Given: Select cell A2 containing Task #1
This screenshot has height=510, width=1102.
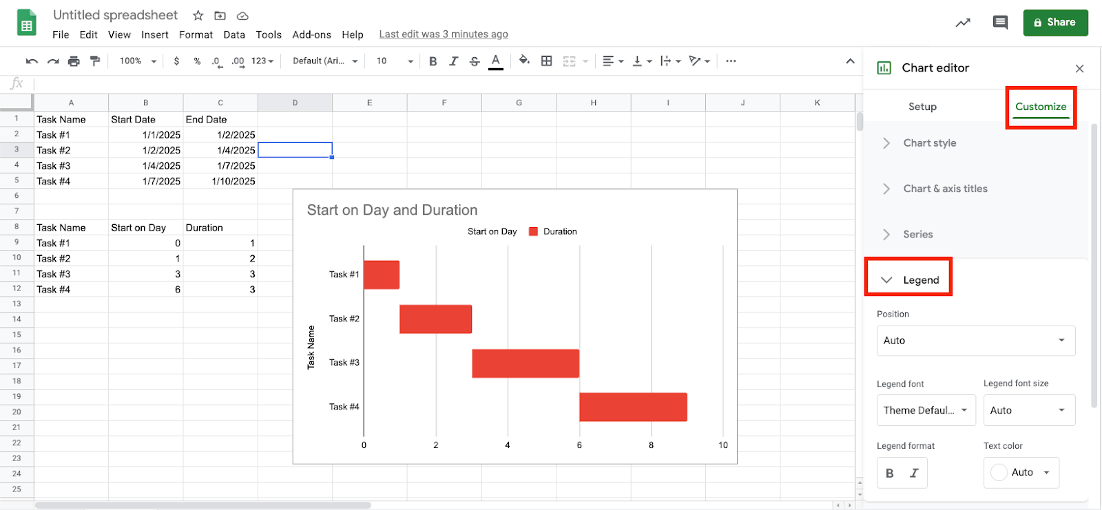Looking at the screenshot, I should (71, 135).
